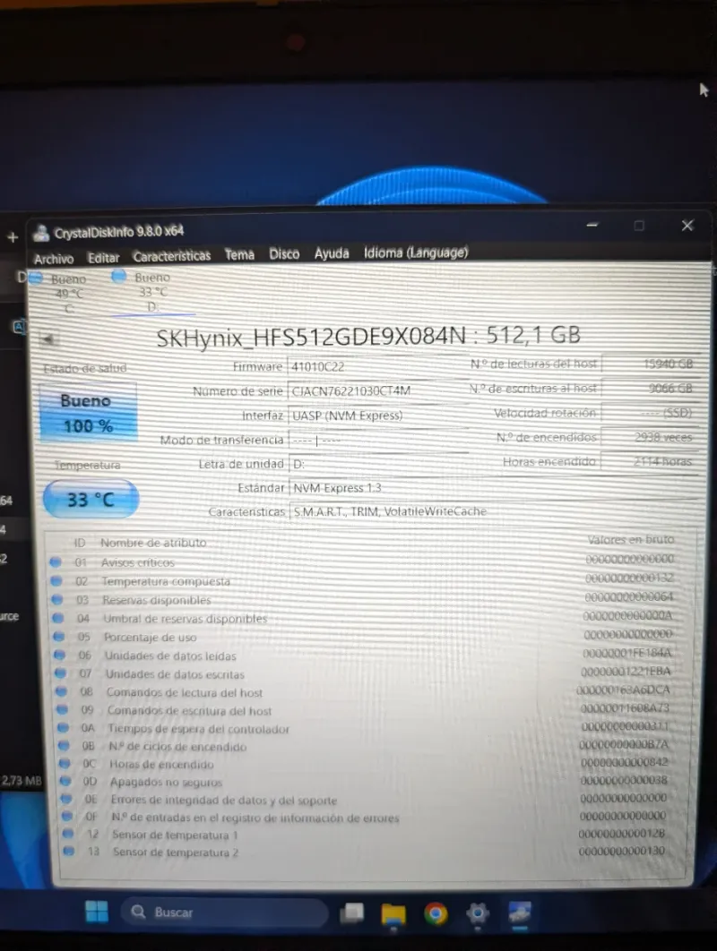Image resolution: width=717 pixels, height=951 pixels.
Task: Click the host writes value 9066 GB
Action: tap(650, 388)
